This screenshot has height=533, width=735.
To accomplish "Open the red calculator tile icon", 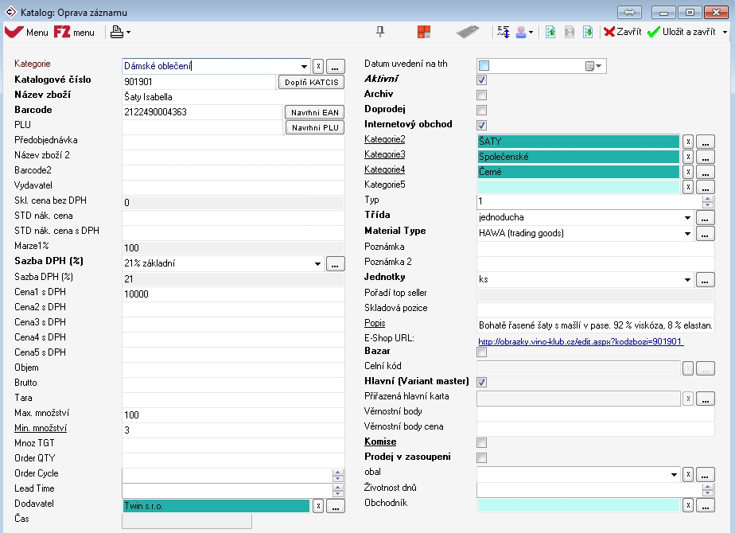I will point(424,32).
